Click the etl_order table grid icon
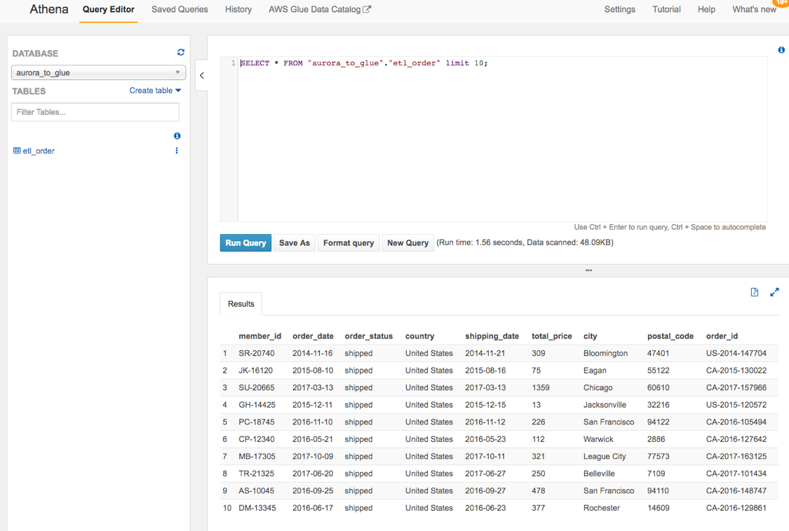The image size is (789, 531). point(17,151)
